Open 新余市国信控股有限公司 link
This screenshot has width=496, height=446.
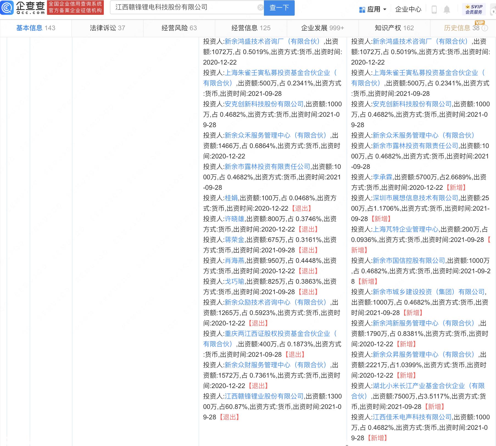pyautogui.click(x=409, y=261)
